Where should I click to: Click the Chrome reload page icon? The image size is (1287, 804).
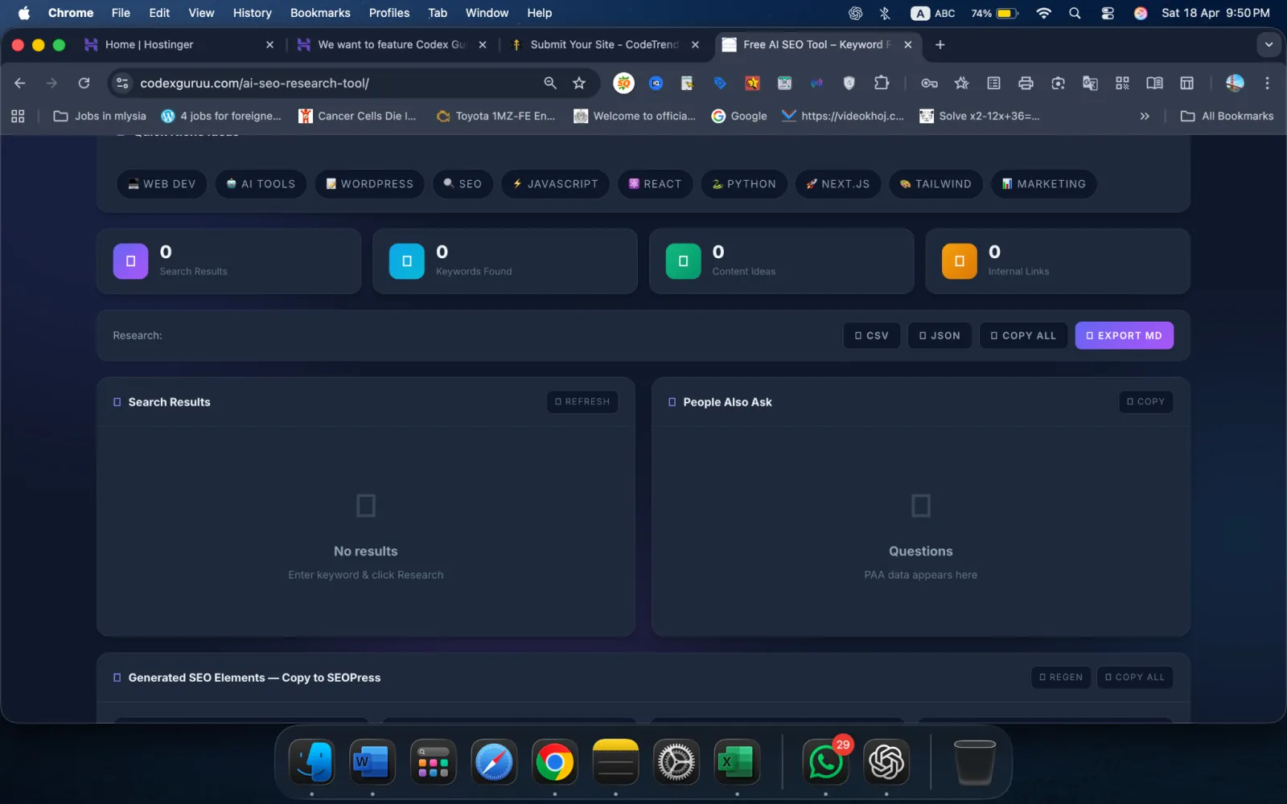pyautogui.click(x=84, y=83)
